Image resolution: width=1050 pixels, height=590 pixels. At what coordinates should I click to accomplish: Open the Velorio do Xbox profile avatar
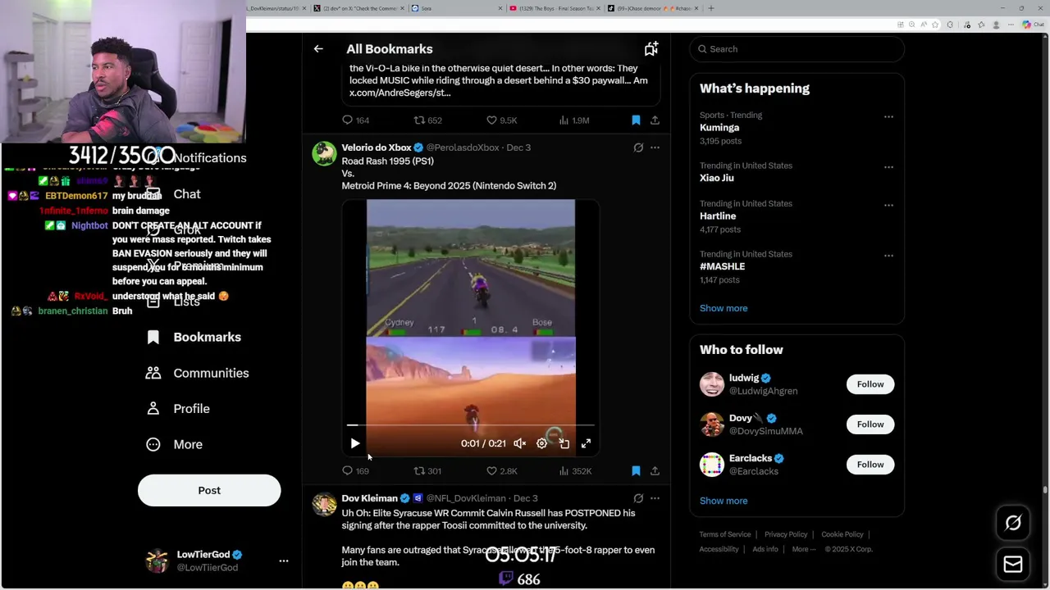tap(324, 153)
